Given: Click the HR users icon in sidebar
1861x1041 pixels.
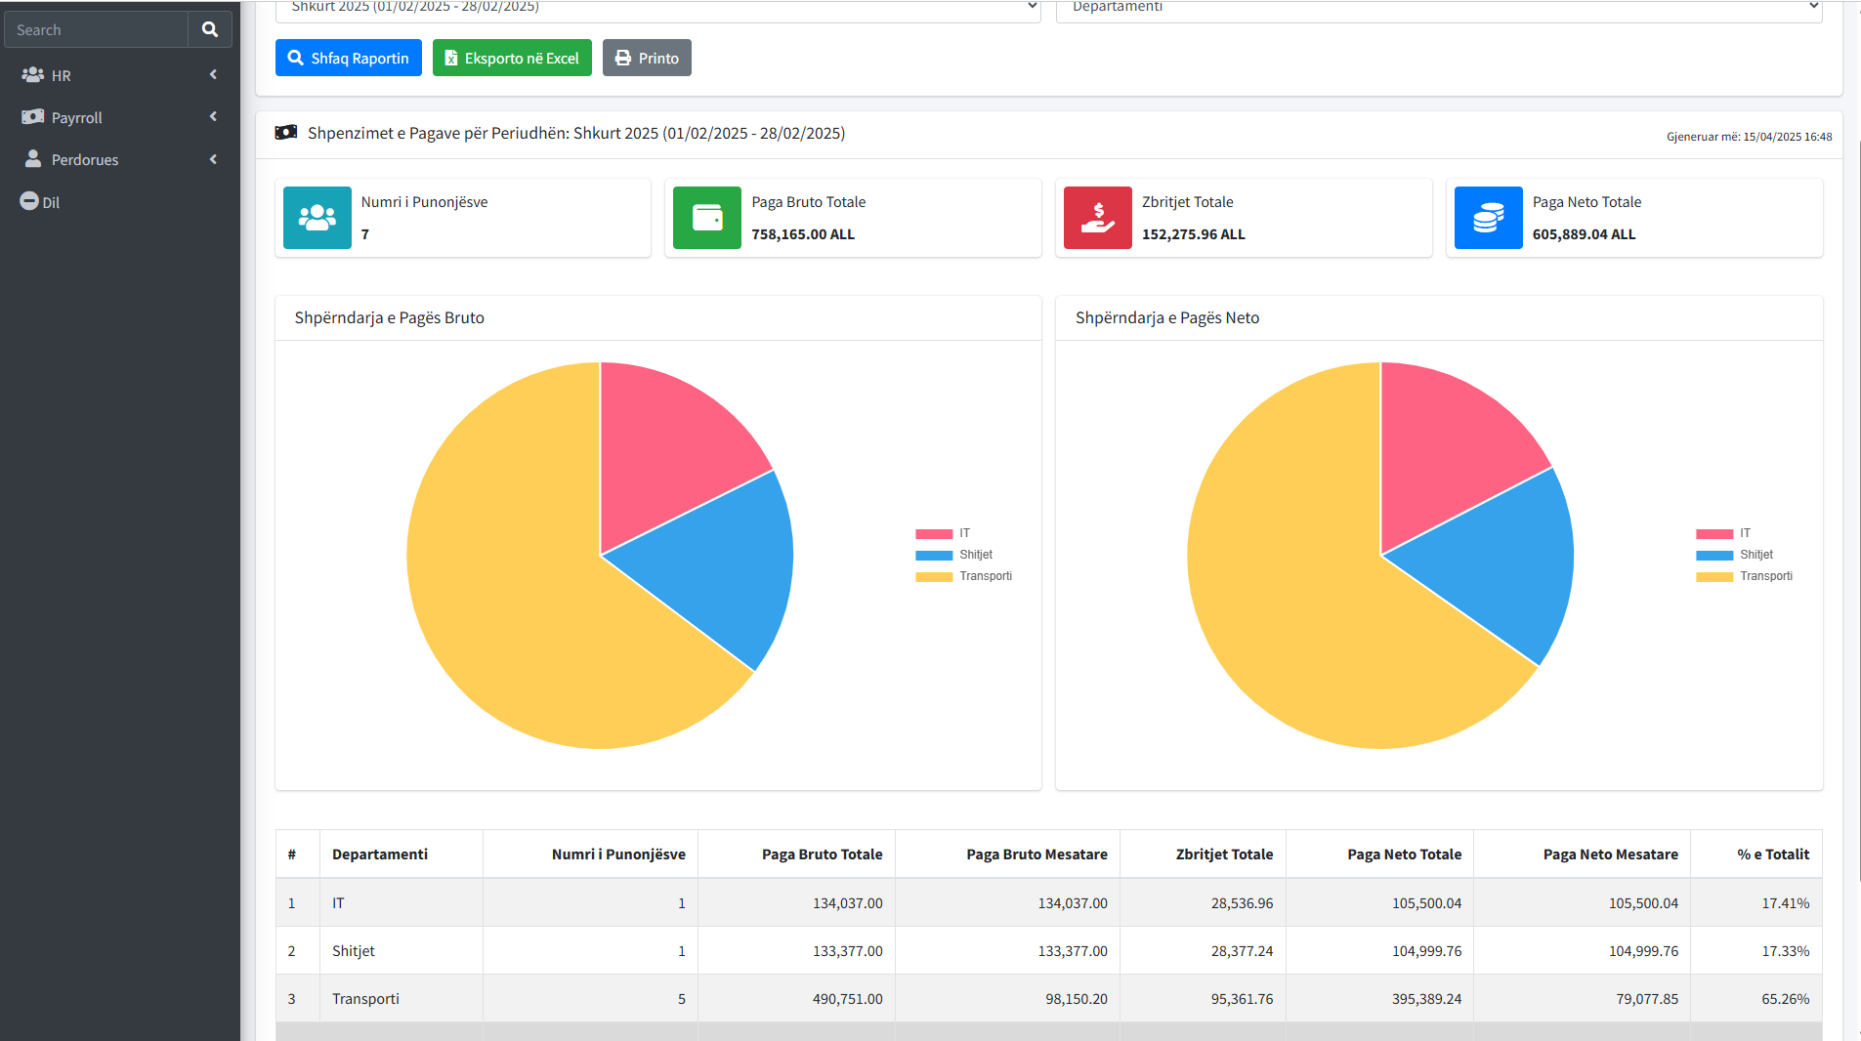Looking at the screenshot, I should [x=32, y=74].
